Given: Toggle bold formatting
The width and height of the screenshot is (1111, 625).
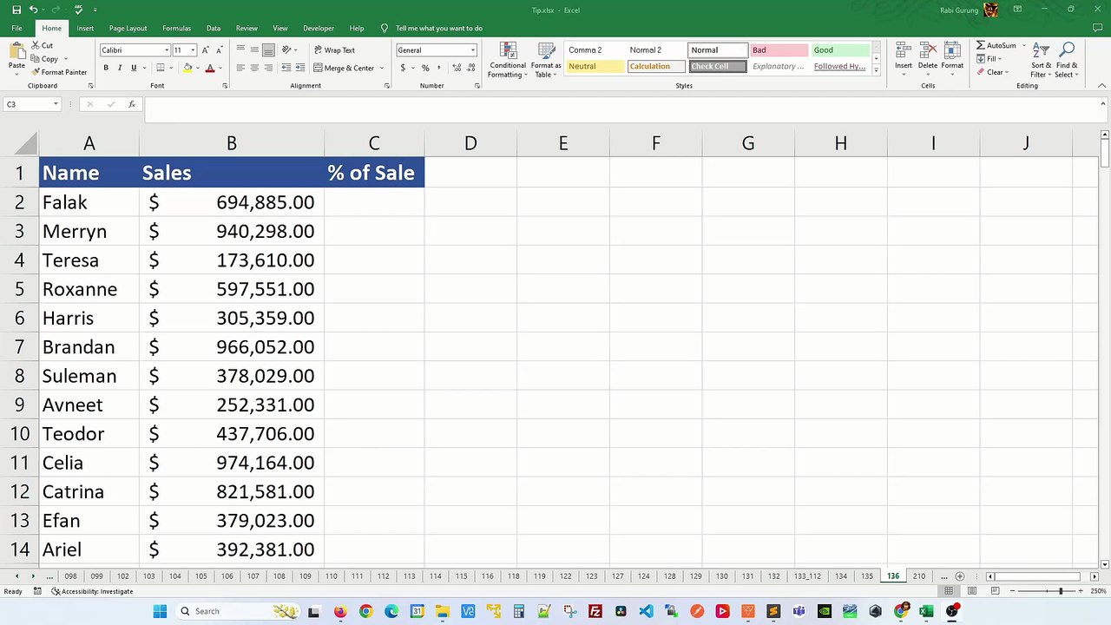Looking at the screenshot, I should pos(106,68).
